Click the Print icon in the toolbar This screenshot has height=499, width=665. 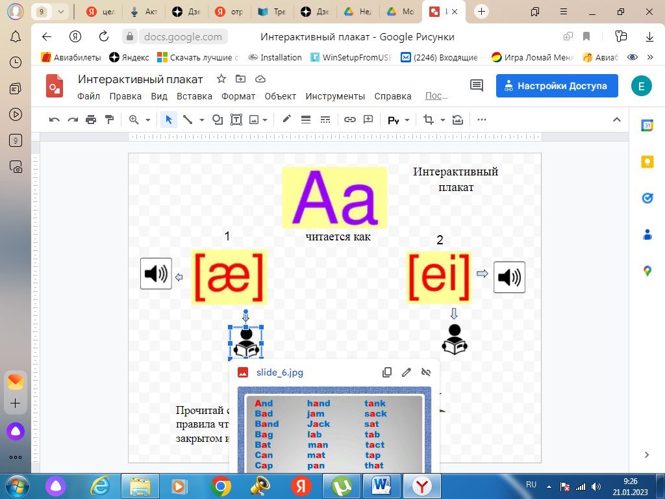(x=91, y=120)
